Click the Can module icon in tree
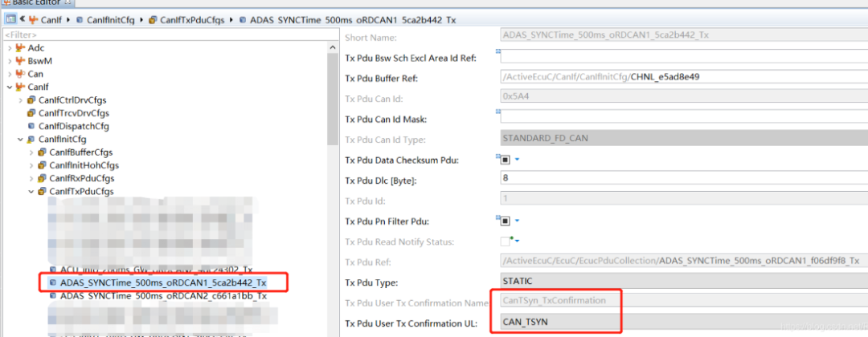868x337 pixels. [x=20, y=74]
